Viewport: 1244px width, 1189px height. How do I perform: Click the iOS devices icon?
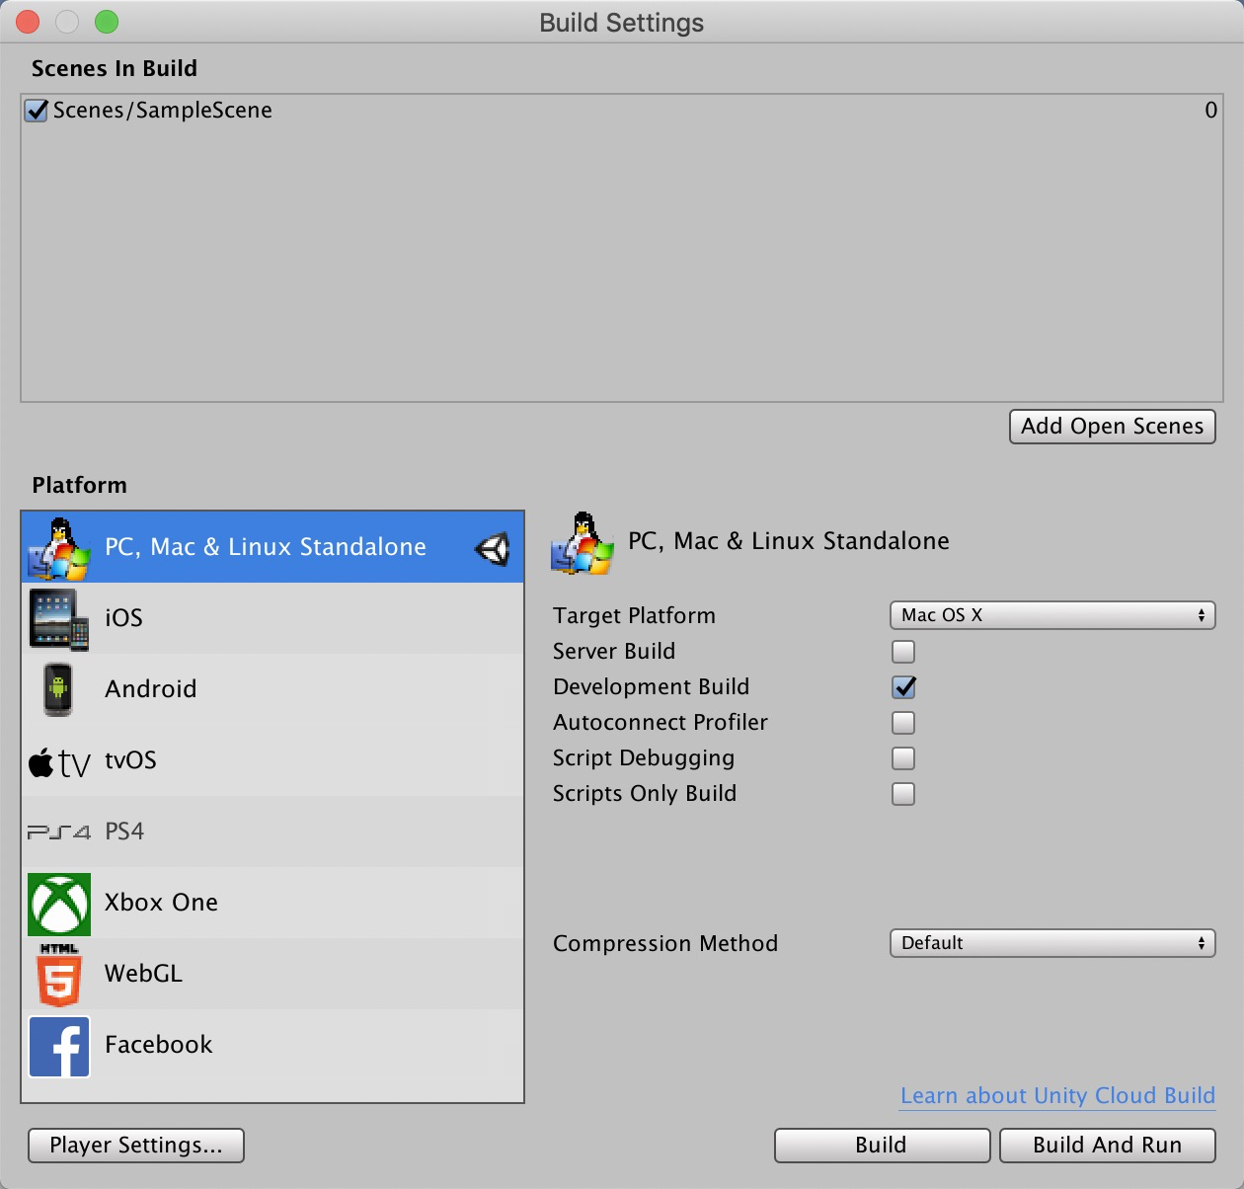click(59, 619)
